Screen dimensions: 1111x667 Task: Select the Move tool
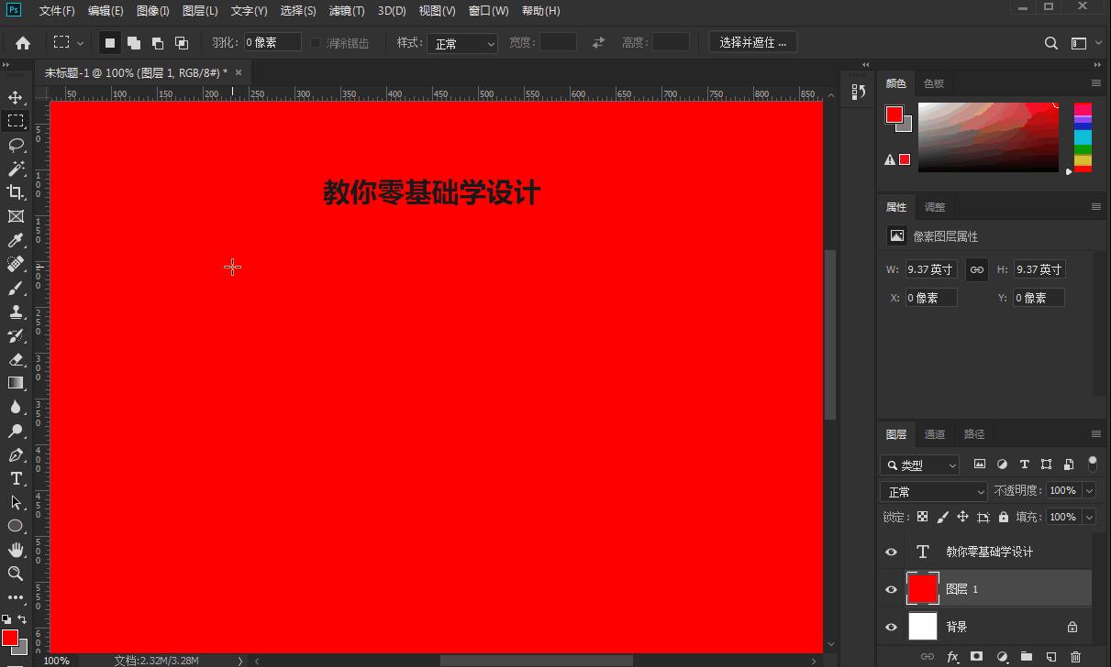[x=15, y=97]
